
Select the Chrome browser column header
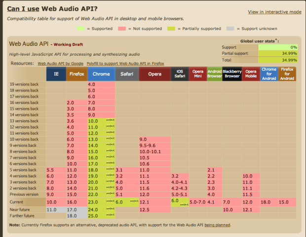[x=101, y=74]
